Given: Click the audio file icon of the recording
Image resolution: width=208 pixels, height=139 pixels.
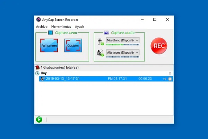Looking at the screenshot, I should [x=42, y=79].
